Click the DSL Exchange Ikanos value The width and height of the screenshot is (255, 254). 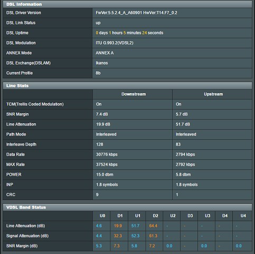coord(102,63)
